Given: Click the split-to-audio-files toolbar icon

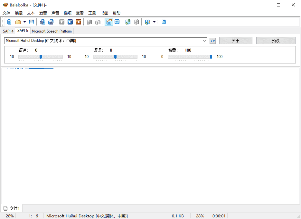Looking at the screenshot, I should [x=51, y=22].
